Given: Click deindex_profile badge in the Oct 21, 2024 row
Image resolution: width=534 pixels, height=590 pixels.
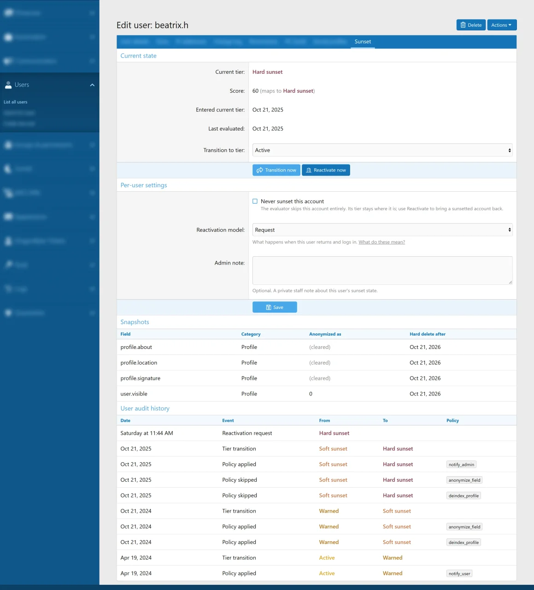Looking at the screenshot, I should click(x=464, y=543).
